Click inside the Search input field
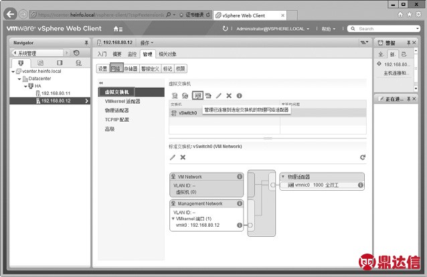427x277 pixels. click(x=385, y=29)
